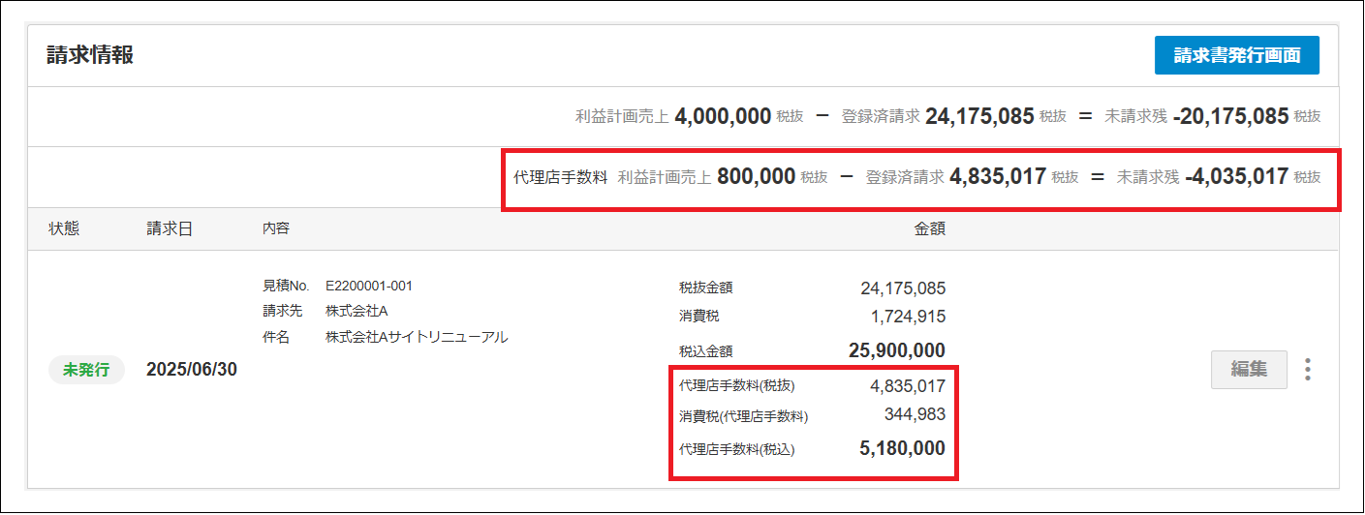
Task: Select the 請求情報 section heading
Action: coord(90,55)
